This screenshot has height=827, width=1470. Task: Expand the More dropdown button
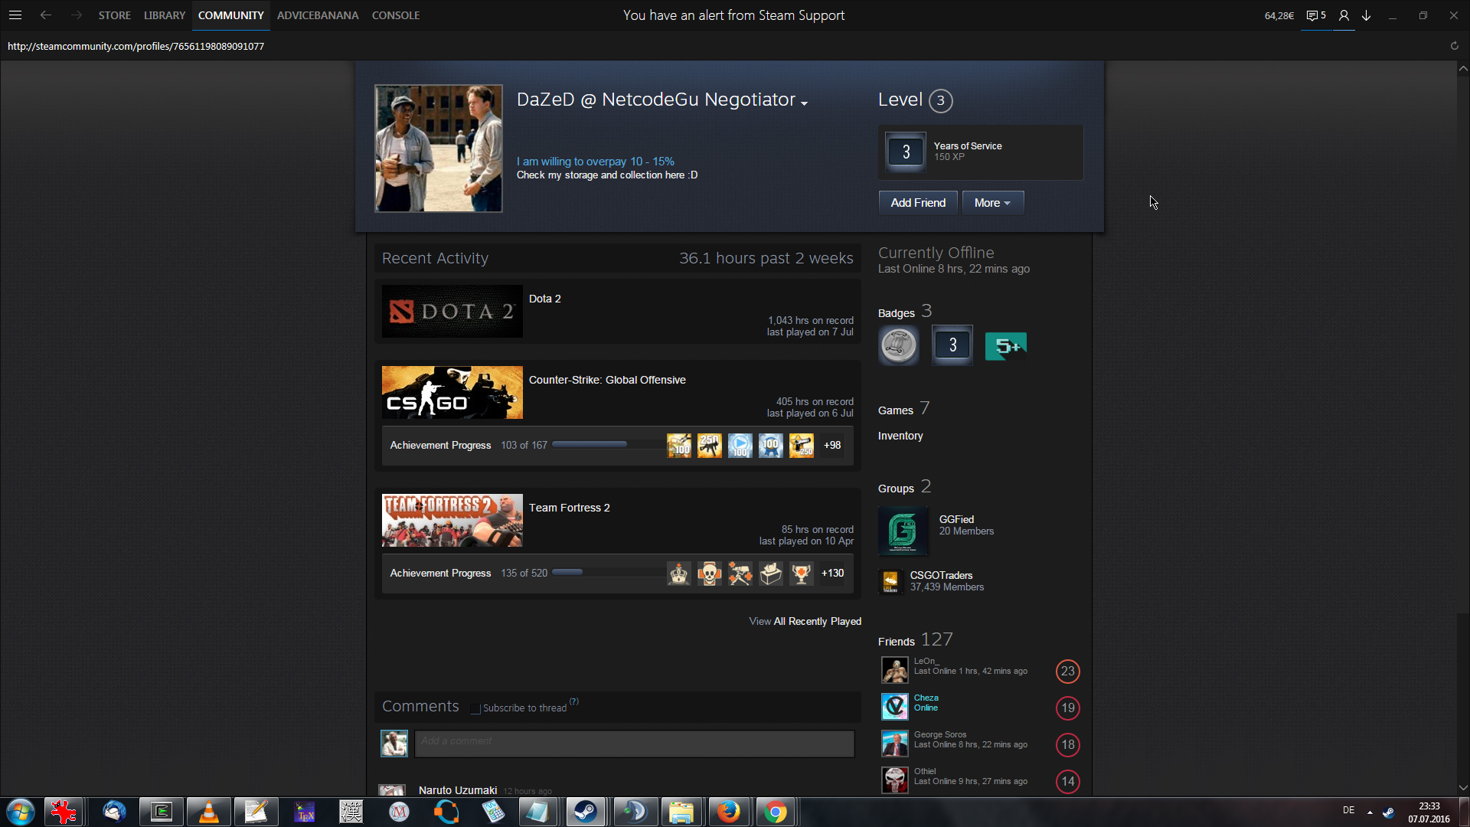point(992,203)
